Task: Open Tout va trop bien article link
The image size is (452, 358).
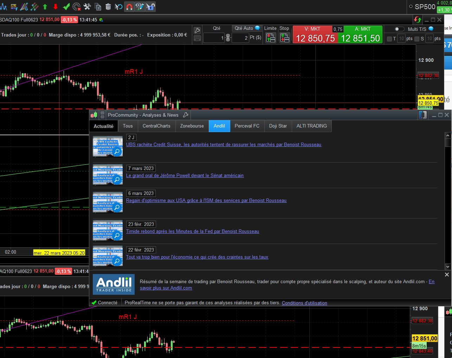Action: (x=197, y=257)
